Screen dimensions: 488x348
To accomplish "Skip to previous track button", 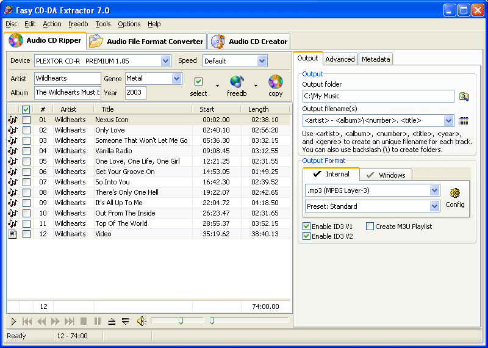I will coord(27,321).
